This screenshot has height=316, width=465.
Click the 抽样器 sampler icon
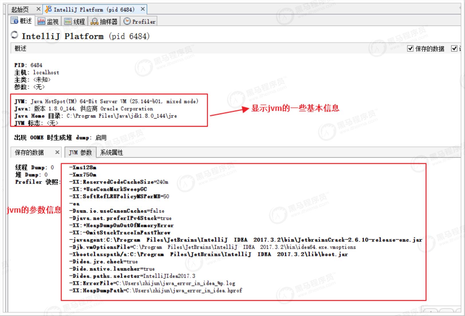(x=94, y=21)
